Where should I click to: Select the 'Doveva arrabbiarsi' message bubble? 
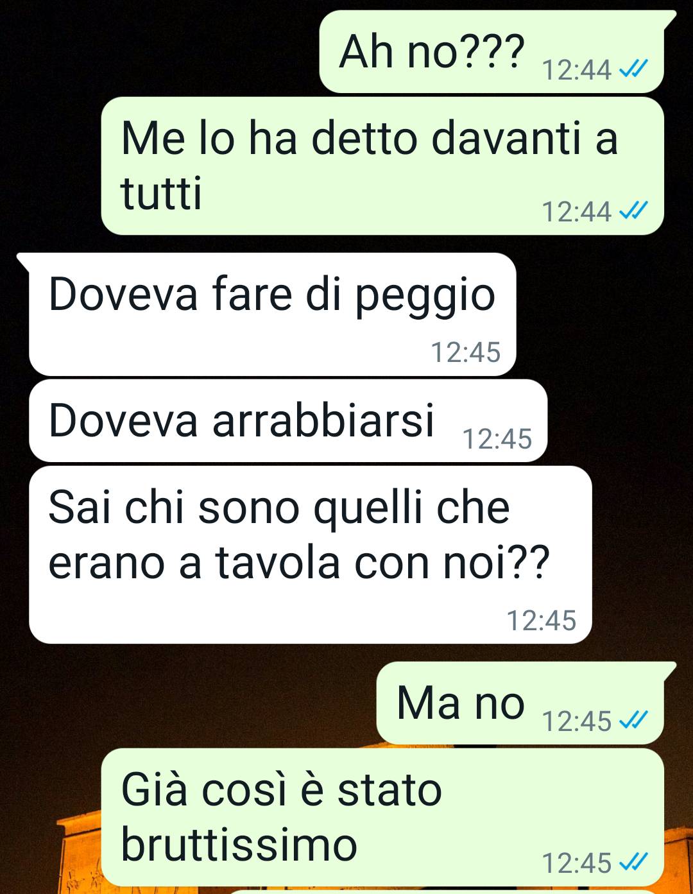pos(288,420)
